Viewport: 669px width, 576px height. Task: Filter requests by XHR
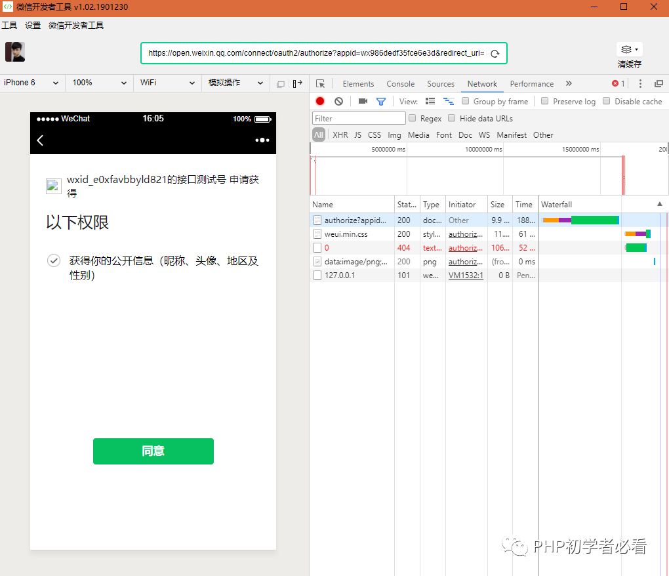click(340, 135)
